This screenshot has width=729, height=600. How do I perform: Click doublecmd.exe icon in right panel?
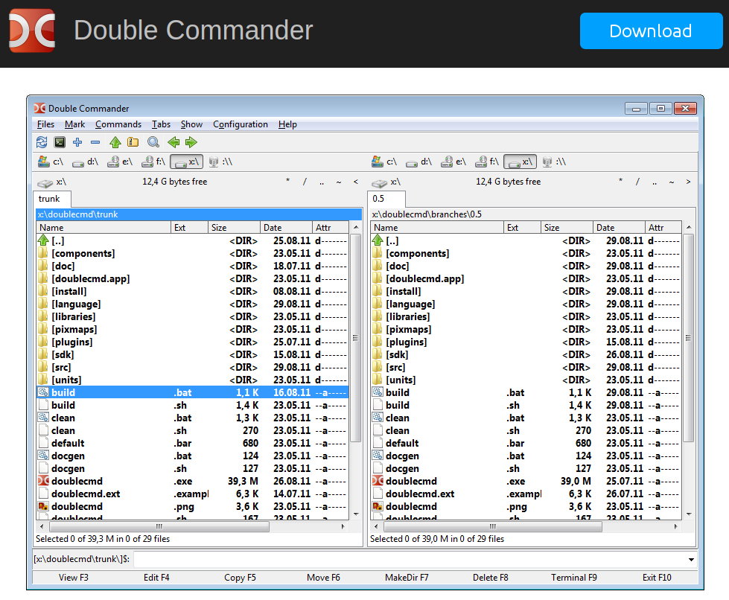point(378,481)
